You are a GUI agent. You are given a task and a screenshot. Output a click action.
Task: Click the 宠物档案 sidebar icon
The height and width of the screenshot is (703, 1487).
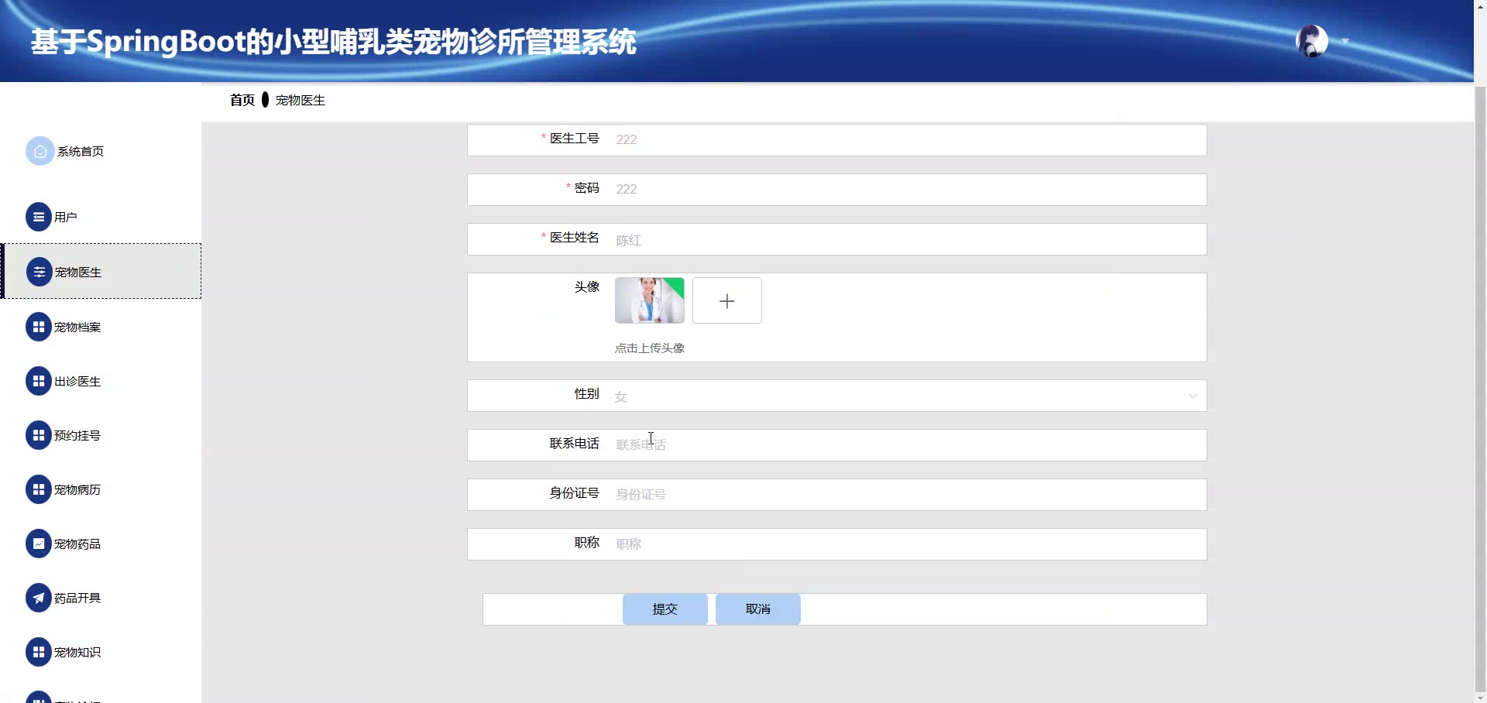pos(39,327)
